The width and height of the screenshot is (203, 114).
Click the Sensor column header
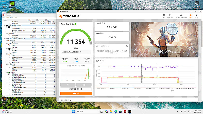[15, 20]
